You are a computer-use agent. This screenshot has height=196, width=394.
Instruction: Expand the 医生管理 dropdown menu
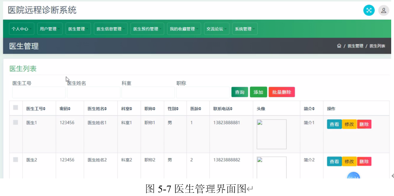click(78, 29)
